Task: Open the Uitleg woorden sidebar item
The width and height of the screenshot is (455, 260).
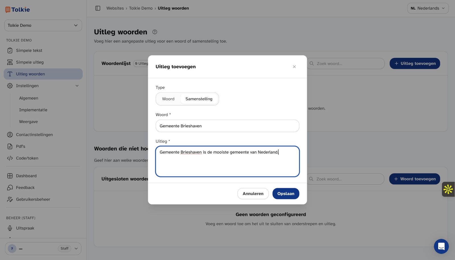Action: [43, 74]
